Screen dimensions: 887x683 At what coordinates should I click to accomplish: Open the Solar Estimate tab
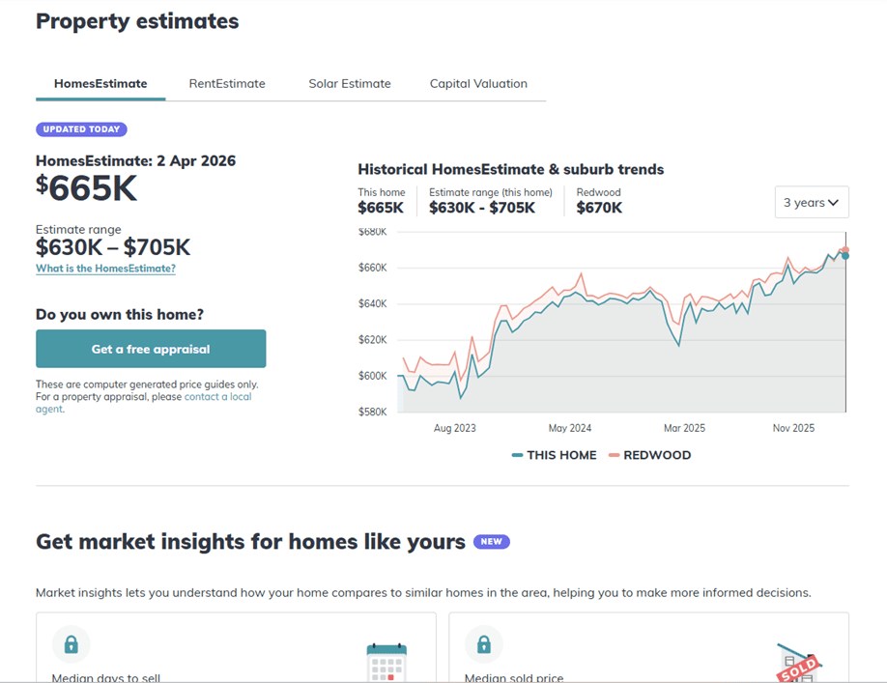350,84
